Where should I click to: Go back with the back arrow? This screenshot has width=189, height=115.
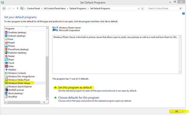point(4,9)
